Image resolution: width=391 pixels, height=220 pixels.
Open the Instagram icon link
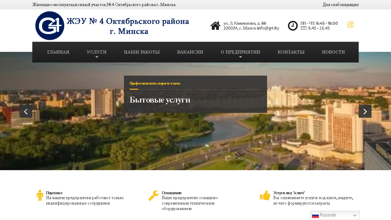point(350,25)
